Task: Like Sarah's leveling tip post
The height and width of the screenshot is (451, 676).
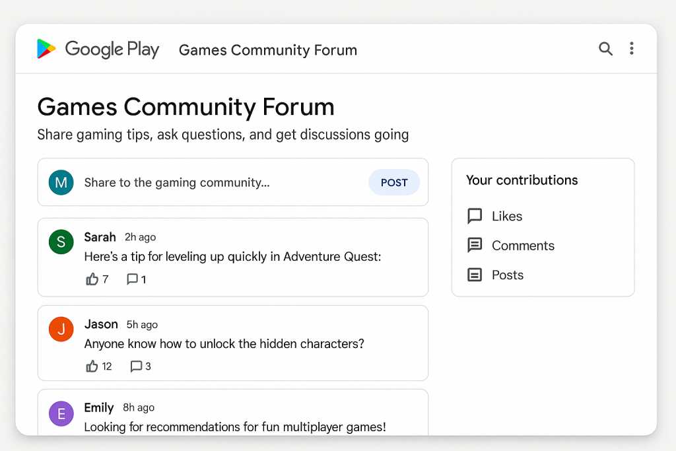Action: click(x=93, y=279)
